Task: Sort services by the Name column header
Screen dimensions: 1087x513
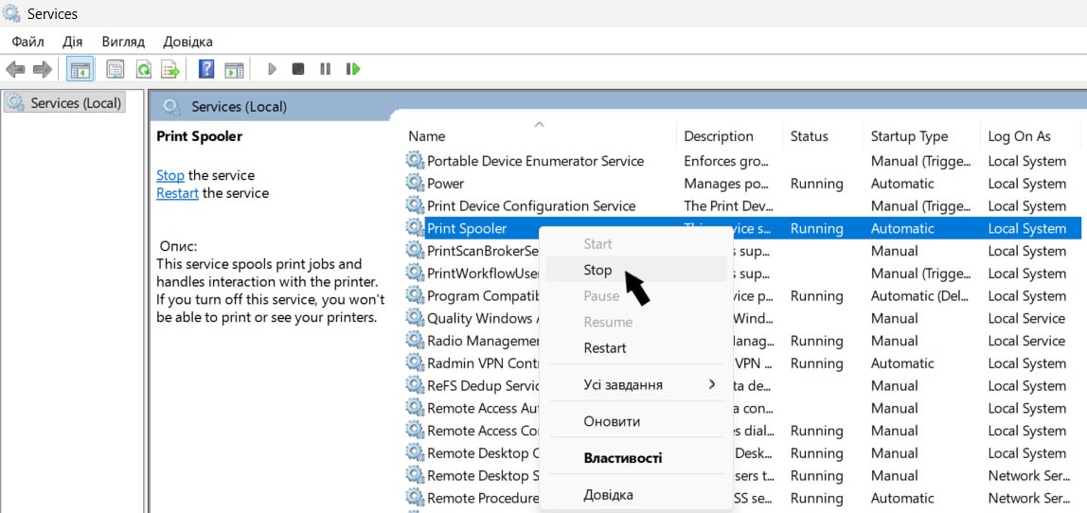Action: click(x=427, y=136)
